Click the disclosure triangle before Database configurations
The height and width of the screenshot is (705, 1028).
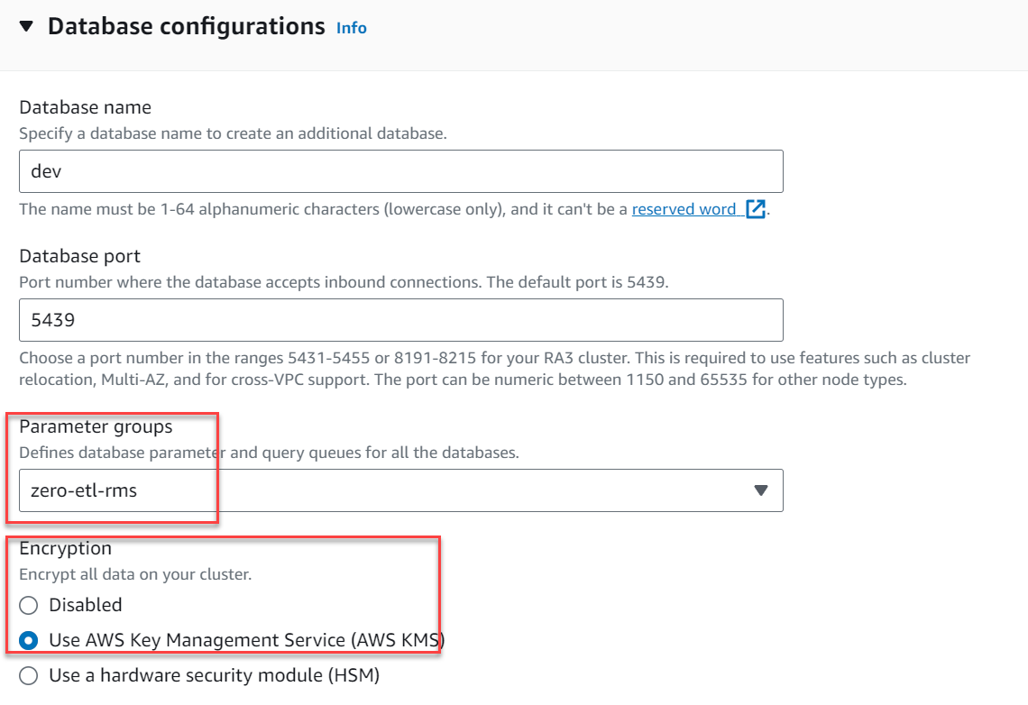click(25, 26)
